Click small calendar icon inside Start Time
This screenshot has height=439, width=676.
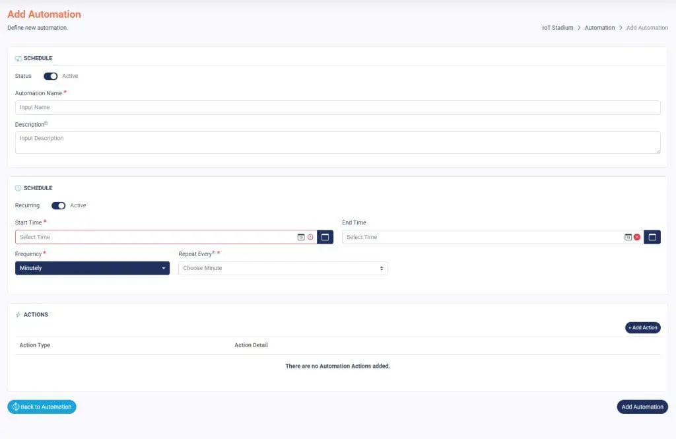click(x=301, y=237)
